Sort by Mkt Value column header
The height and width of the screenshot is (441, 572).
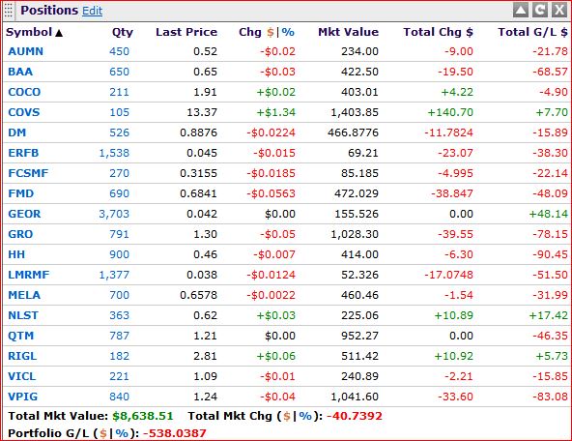click(348, 32)
